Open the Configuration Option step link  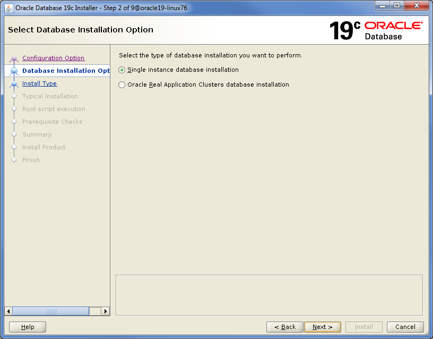pyautogui.click(x=53, y=58)
